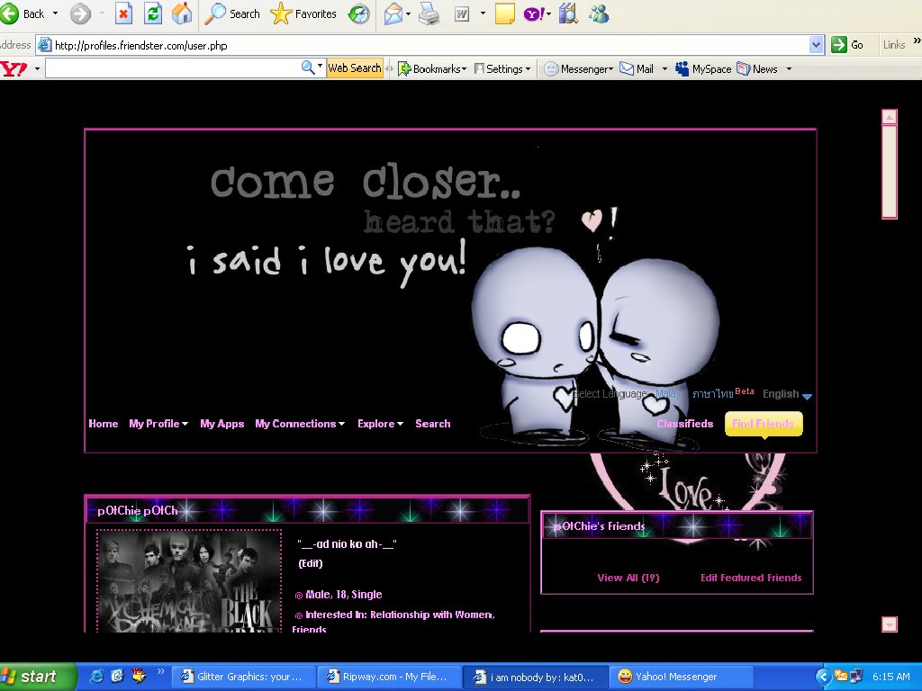This screenshot has width=922, height=691.
Task: Expand the Mail dropdown on the Yahoo toolbar
Action: (664, 68)
